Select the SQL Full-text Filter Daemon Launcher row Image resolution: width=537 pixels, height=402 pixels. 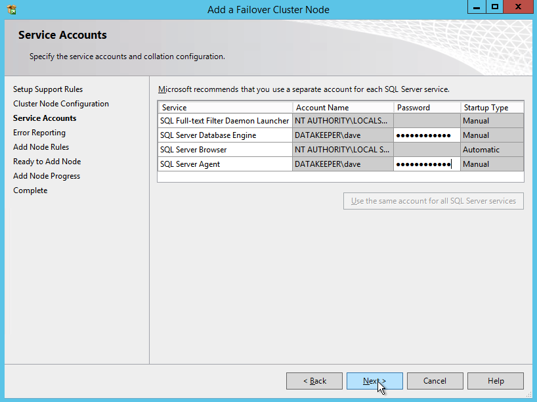pyautogui.click(x=225, y=121)
